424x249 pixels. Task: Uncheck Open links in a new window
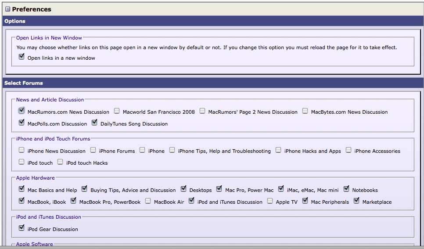22,57
